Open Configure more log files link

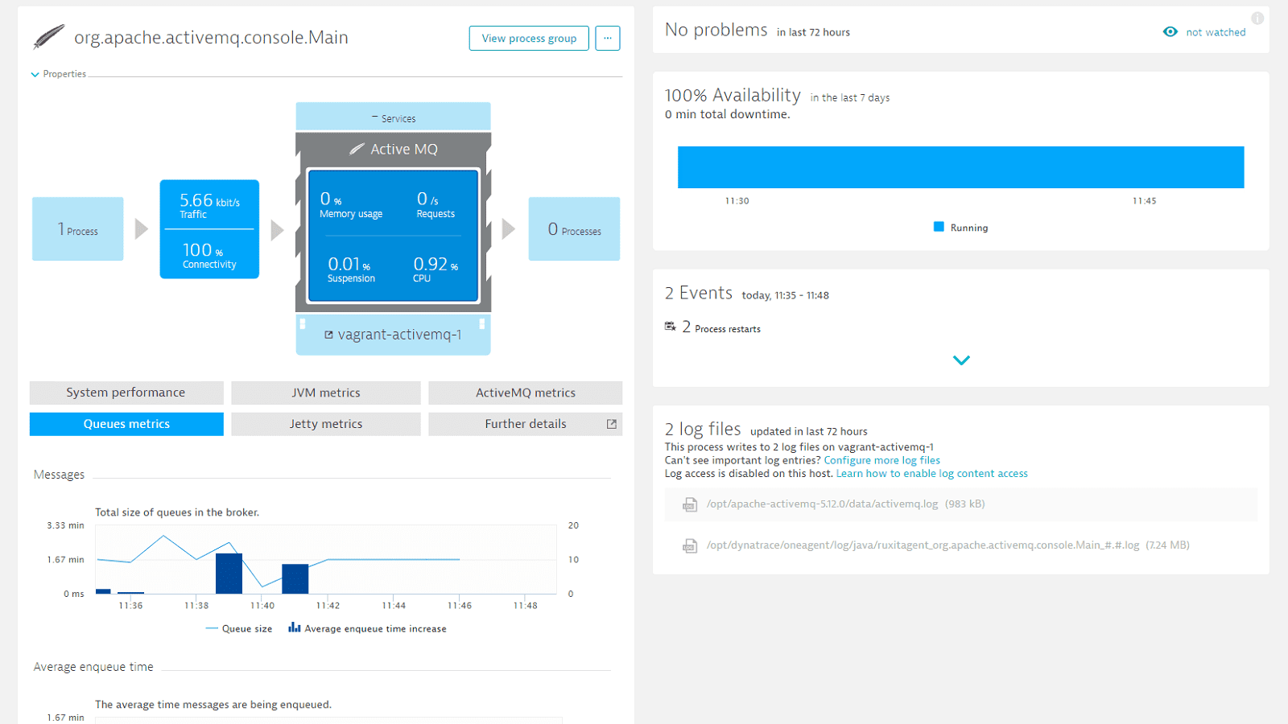[x=882, y=460]
